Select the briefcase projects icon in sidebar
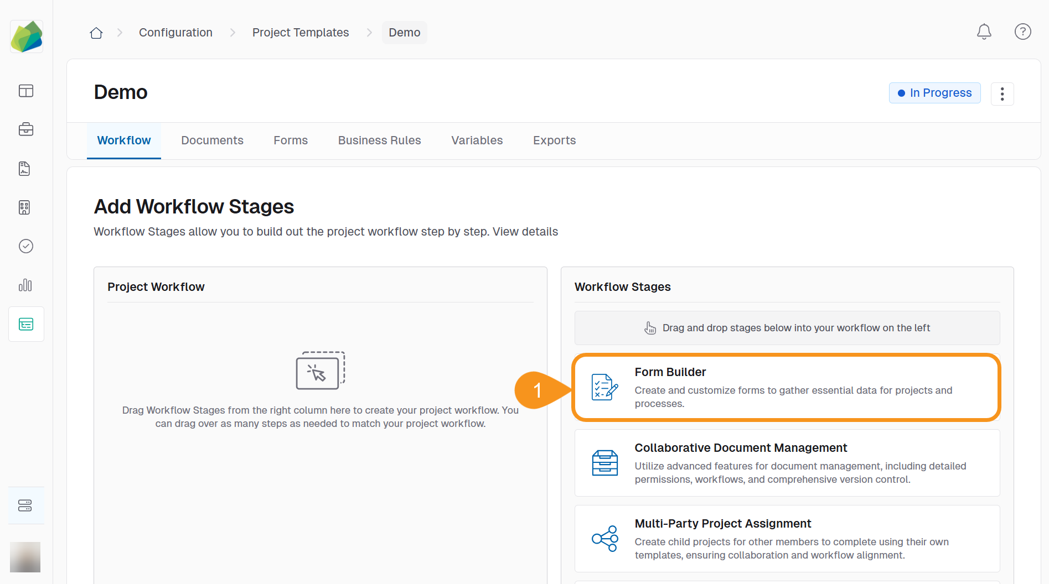The width and height of the screenshot is (1049, 584). point(26,129)
